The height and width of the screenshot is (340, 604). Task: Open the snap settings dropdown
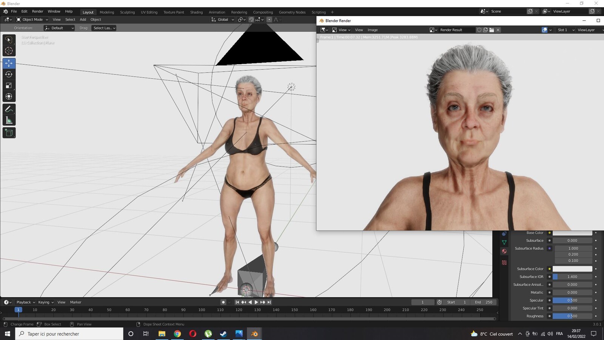pos(259,20)
